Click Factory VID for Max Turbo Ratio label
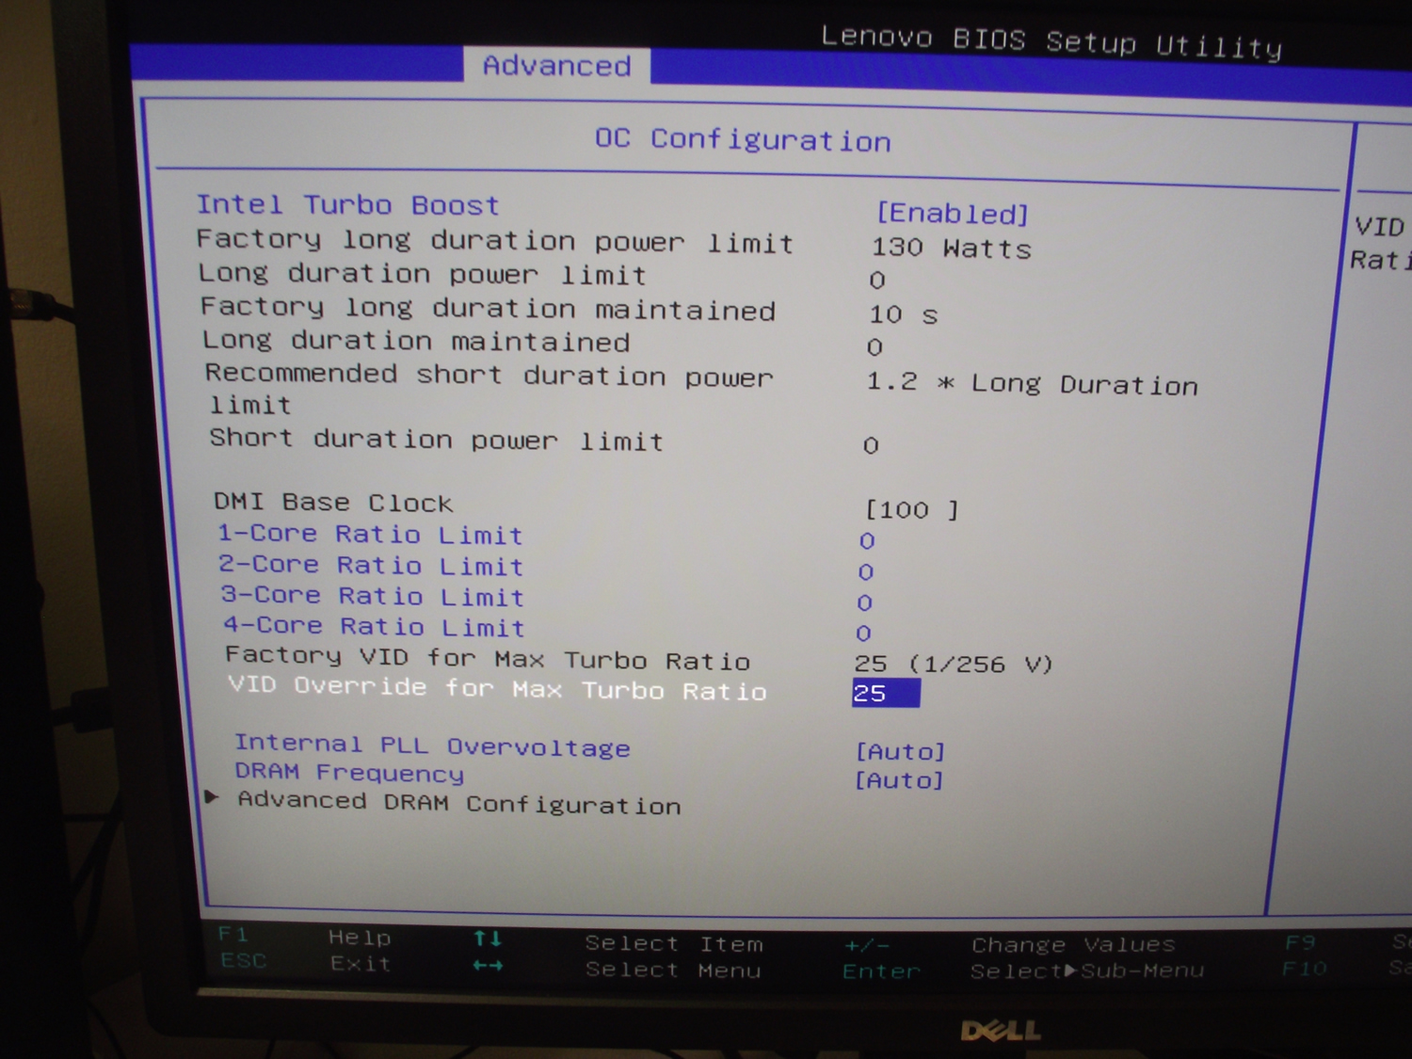Image resolution: width=1412 pixels, height=1059 pixels. pos(488,657)
